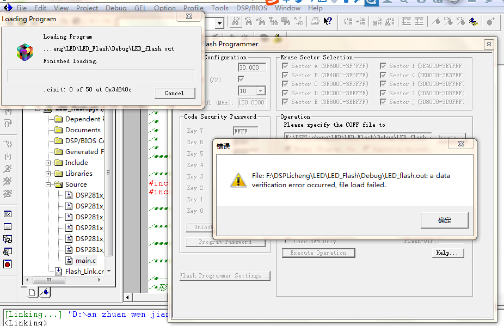
Task: Click the halt running man icon
Action: tap(8, 181)
